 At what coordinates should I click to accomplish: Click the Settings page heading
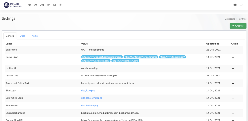[x=8, y=18]
